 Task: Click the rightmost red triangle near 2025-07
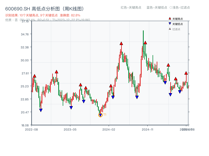186,73
